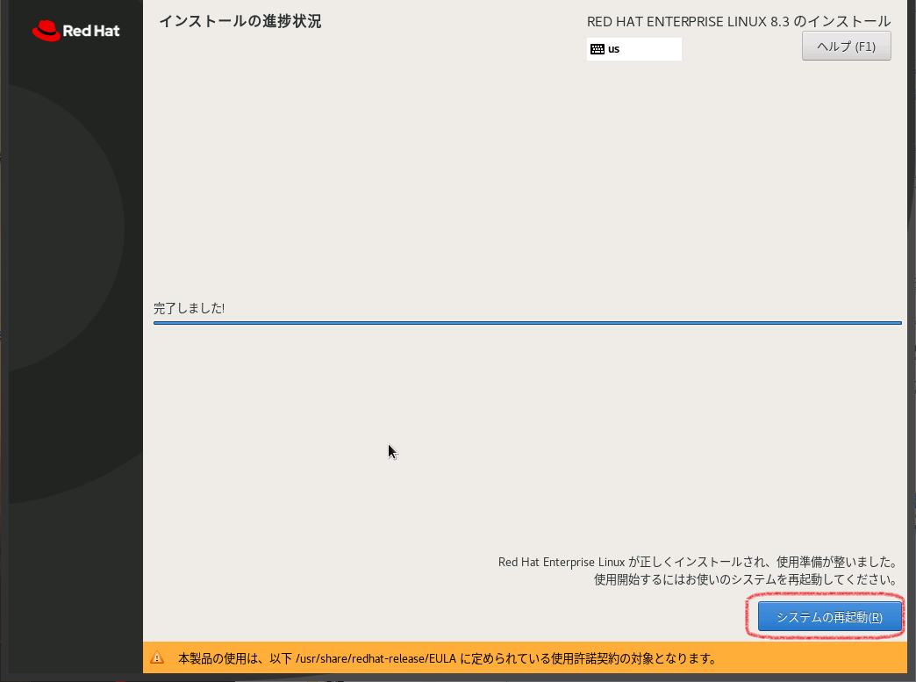Open the ヘルプ (F1) help button
This screenshot has width=916, height=682.
(x=846, y=47)
